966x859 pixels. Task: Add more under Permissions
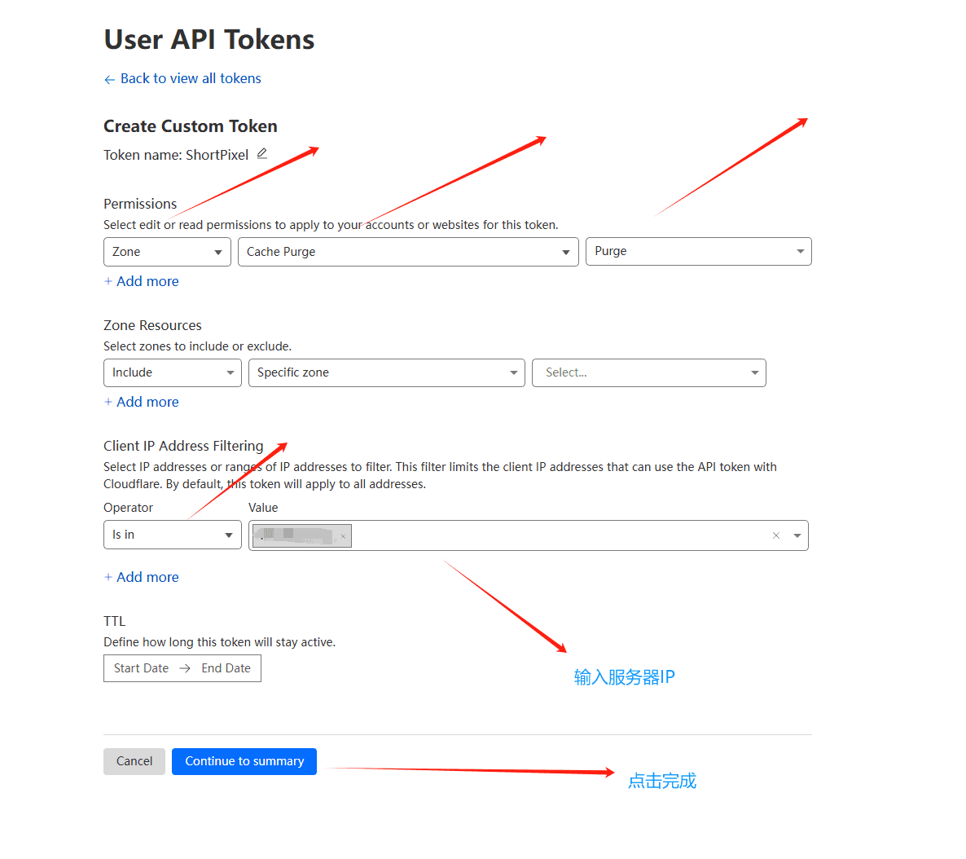click(x=142, y=281)
